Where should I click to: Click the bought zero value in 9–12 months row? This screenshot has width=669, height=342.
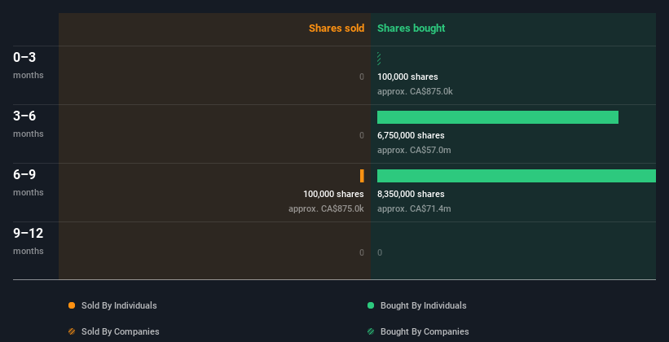tap(380, 252)
